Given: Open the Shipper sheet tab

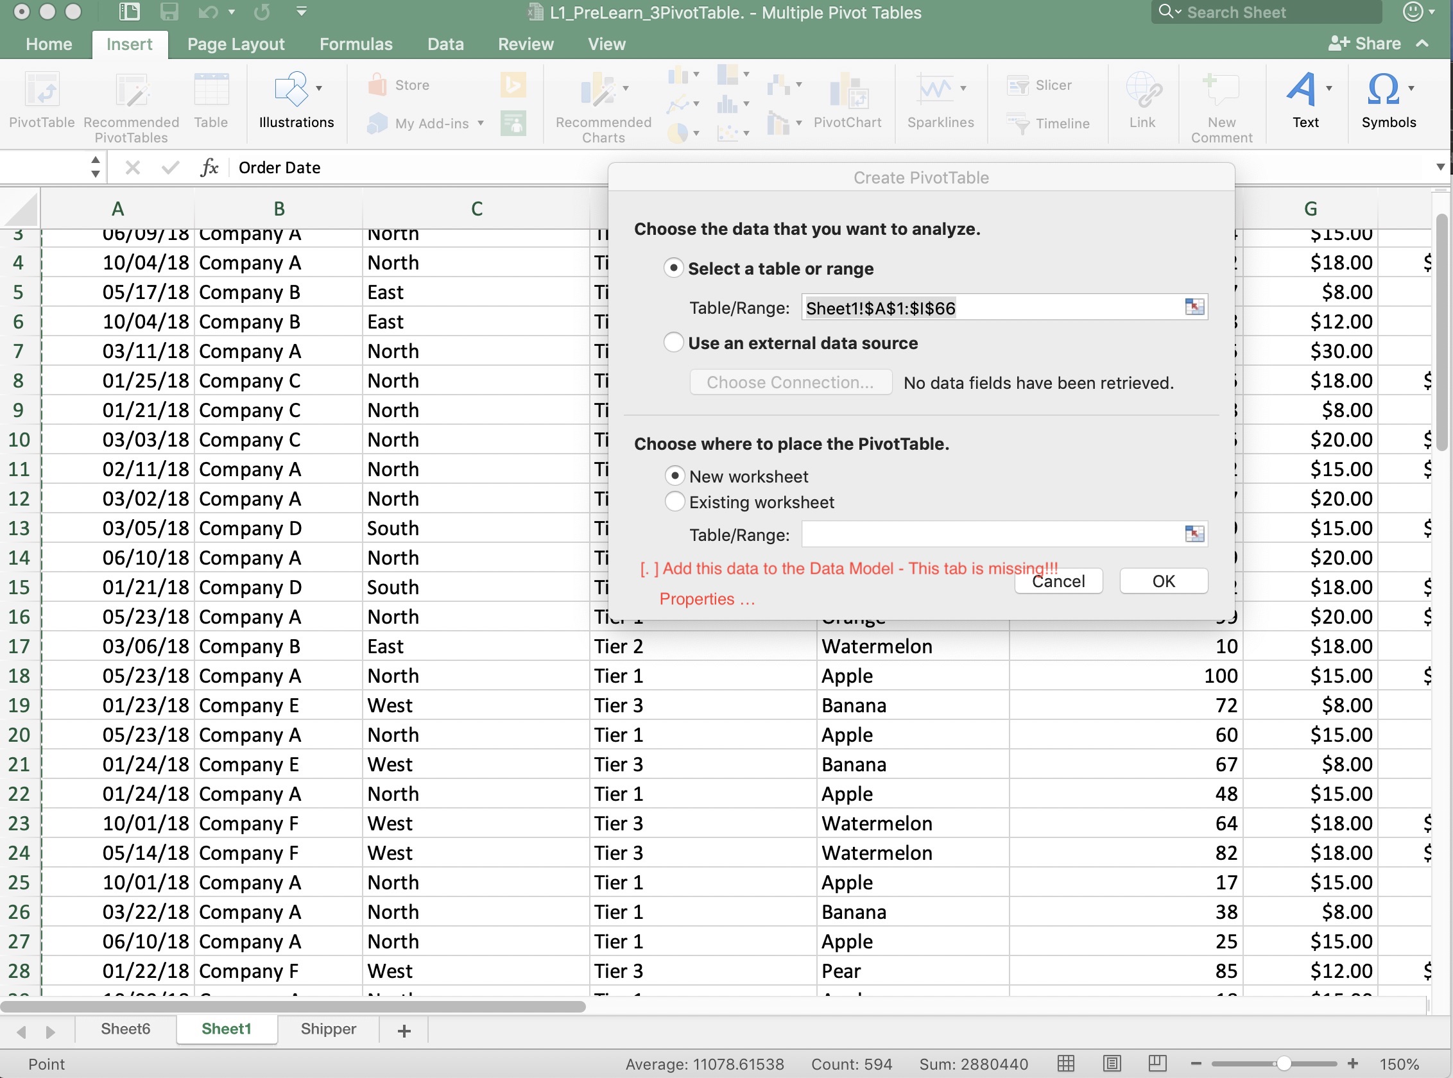Looking at the screenshot, I should (328, 1029).
